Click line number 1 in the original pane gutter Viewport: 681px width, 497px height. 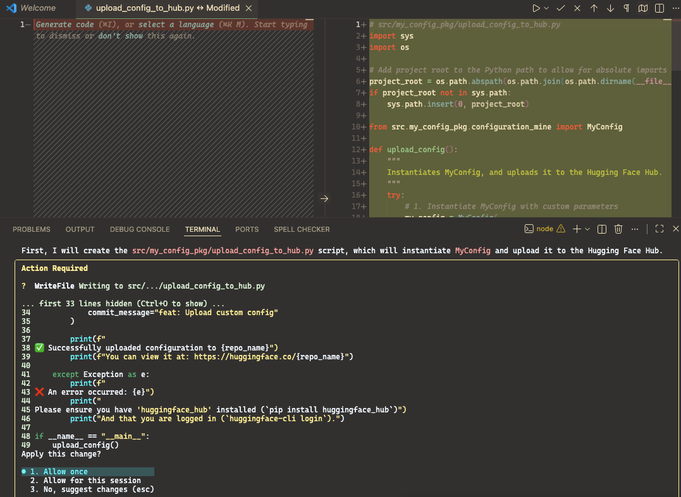click(x=22, y=25)
